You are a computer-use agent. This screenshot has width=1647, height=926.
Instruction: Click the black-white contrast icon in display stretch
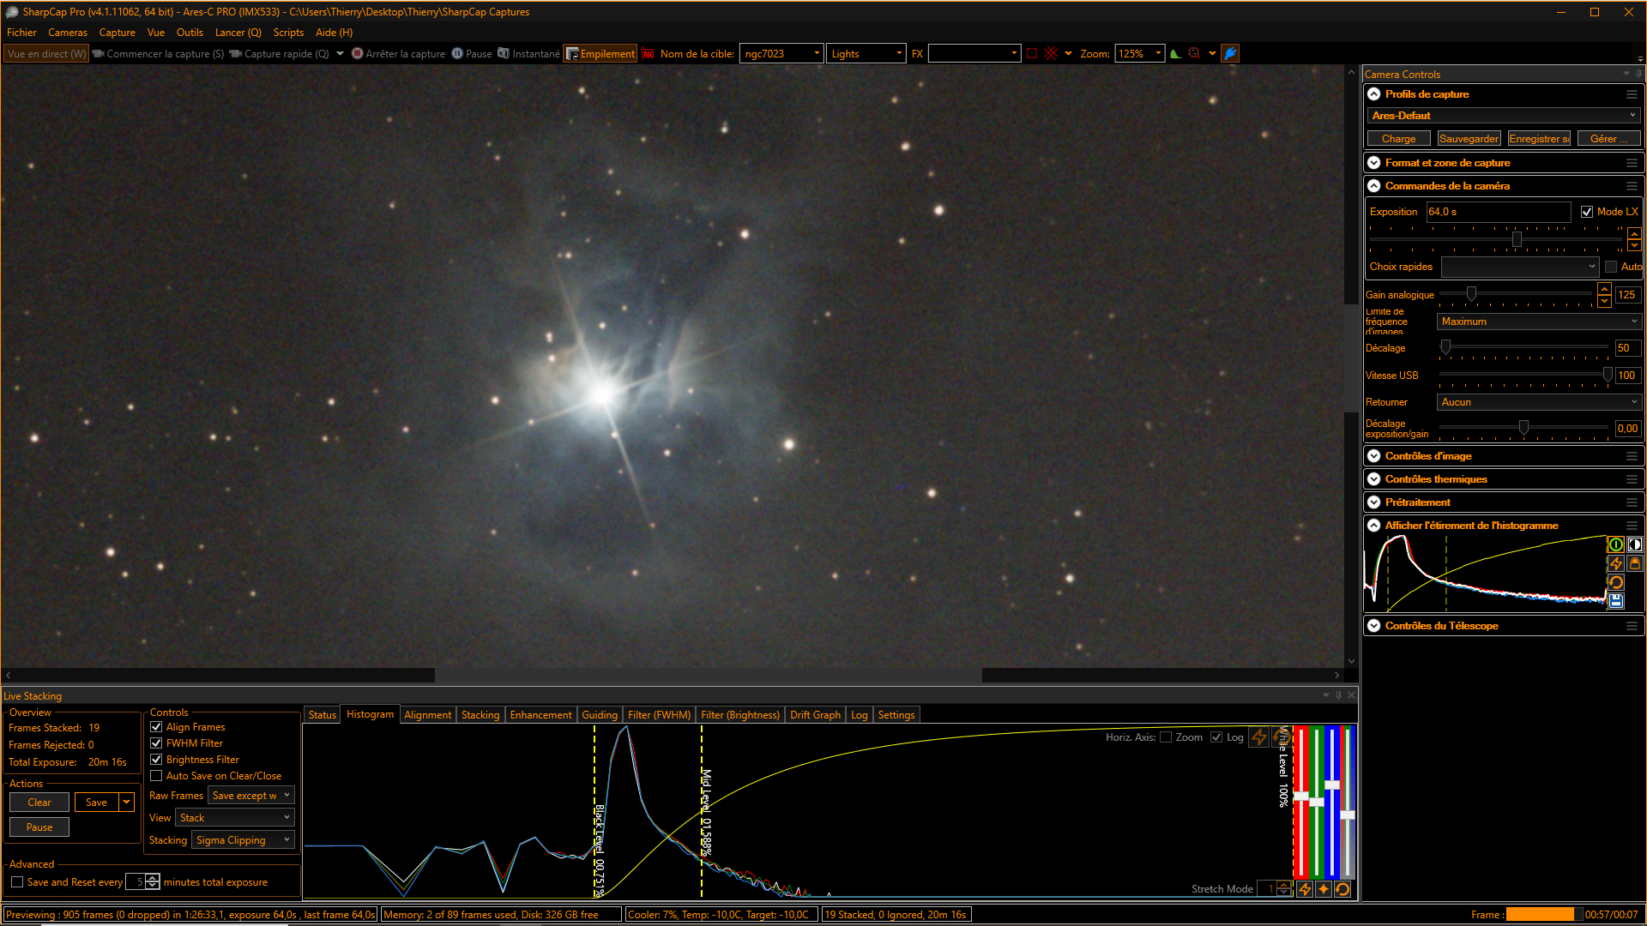point(1635,544)
